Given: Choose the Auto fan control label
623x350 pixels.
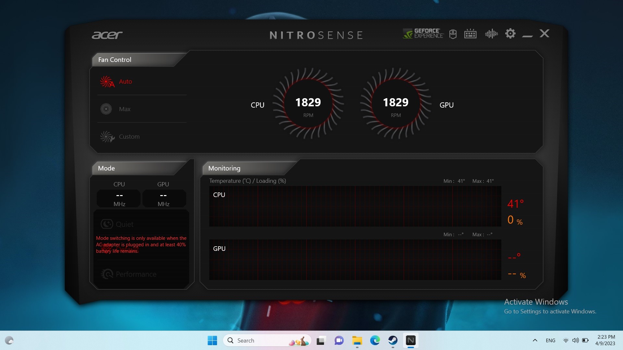Looking at the screenshot, I should [x=126, y=82].
